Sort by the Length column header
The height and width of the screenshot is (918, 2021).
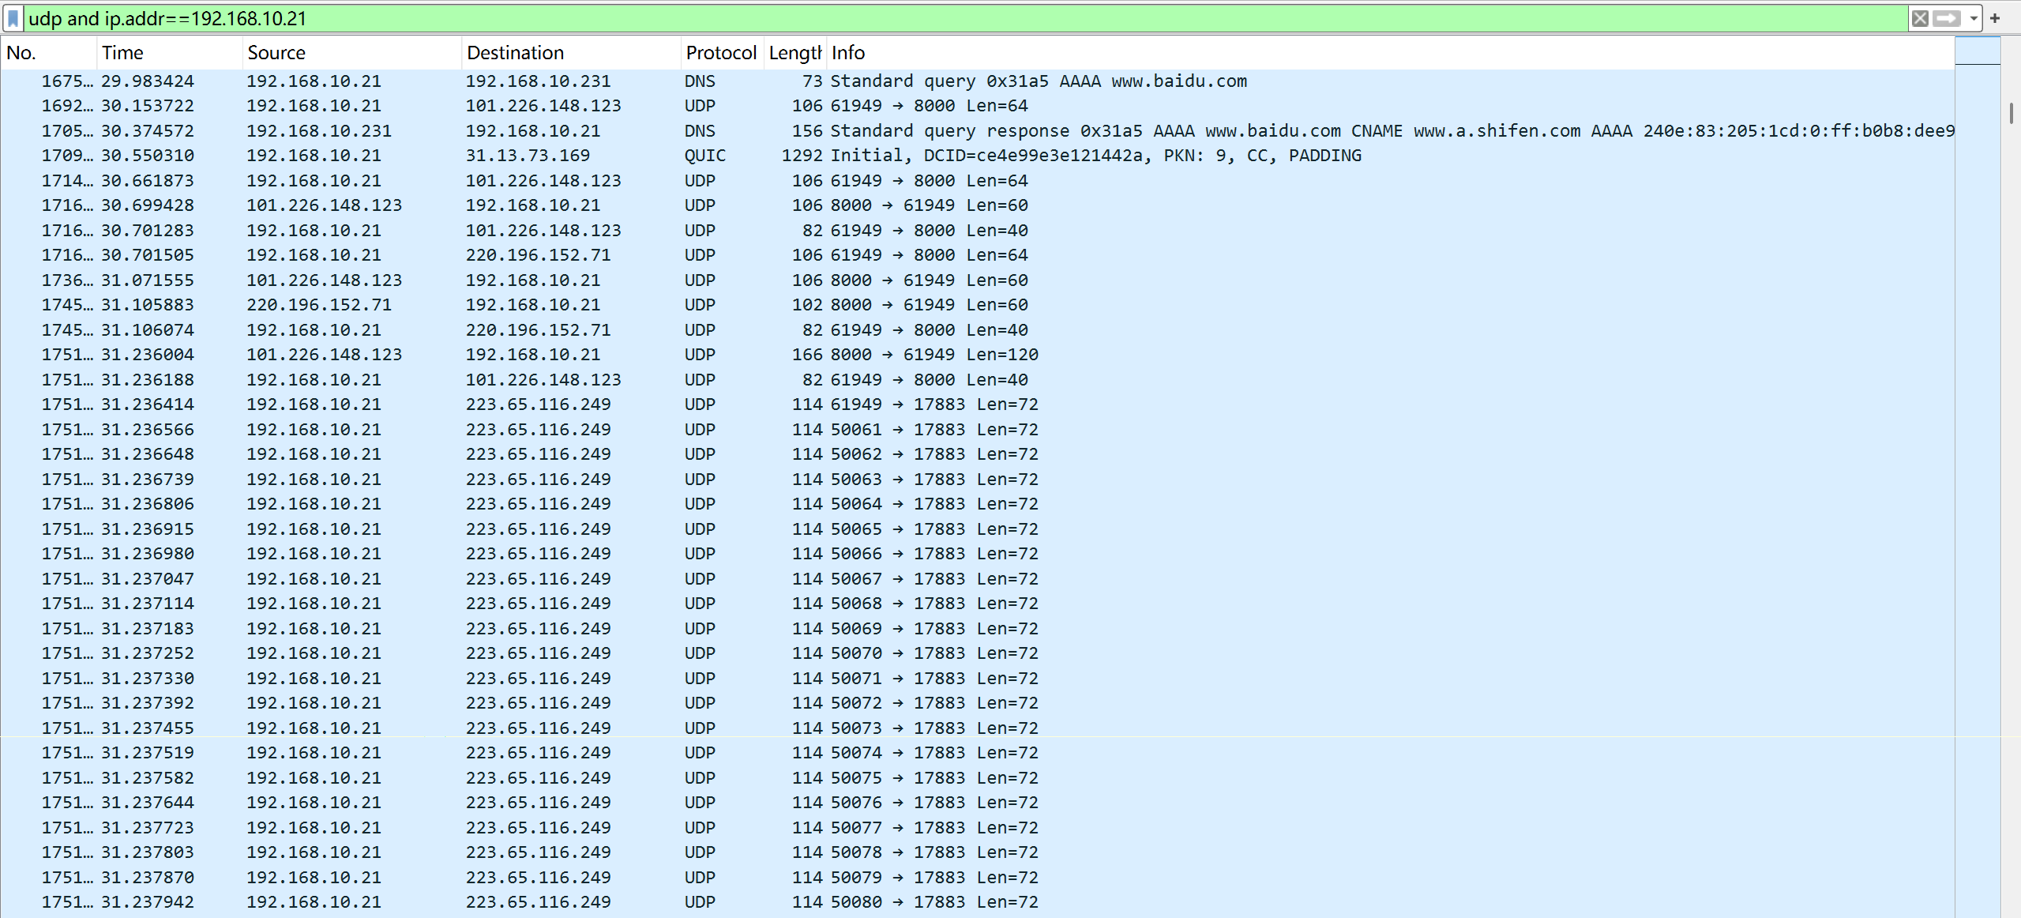point(795,53)
